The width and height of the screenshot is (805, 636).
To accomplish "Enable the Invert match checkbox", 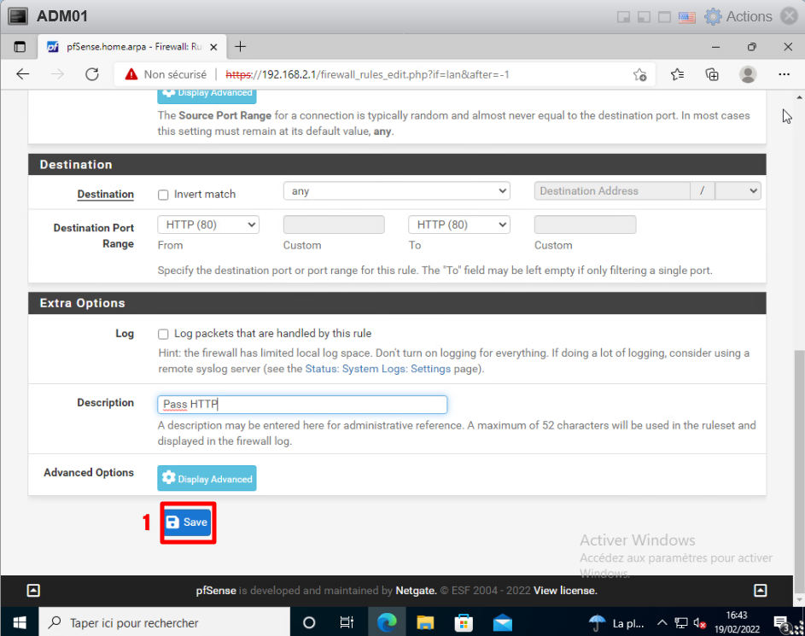I will pos(164,195).
